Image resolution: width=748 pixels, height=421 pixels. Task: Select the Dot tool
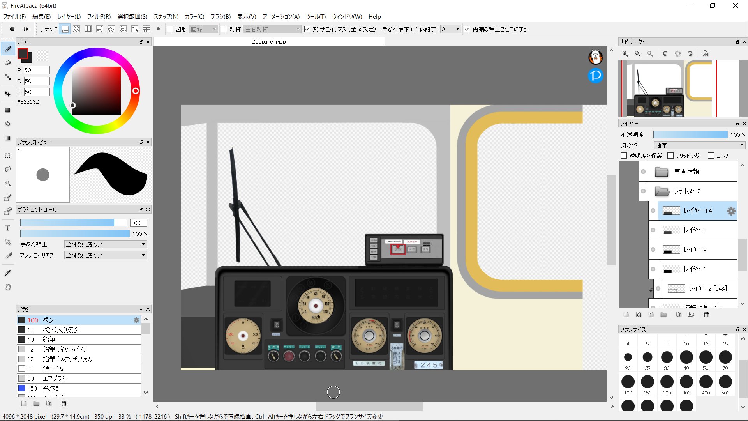8,77
